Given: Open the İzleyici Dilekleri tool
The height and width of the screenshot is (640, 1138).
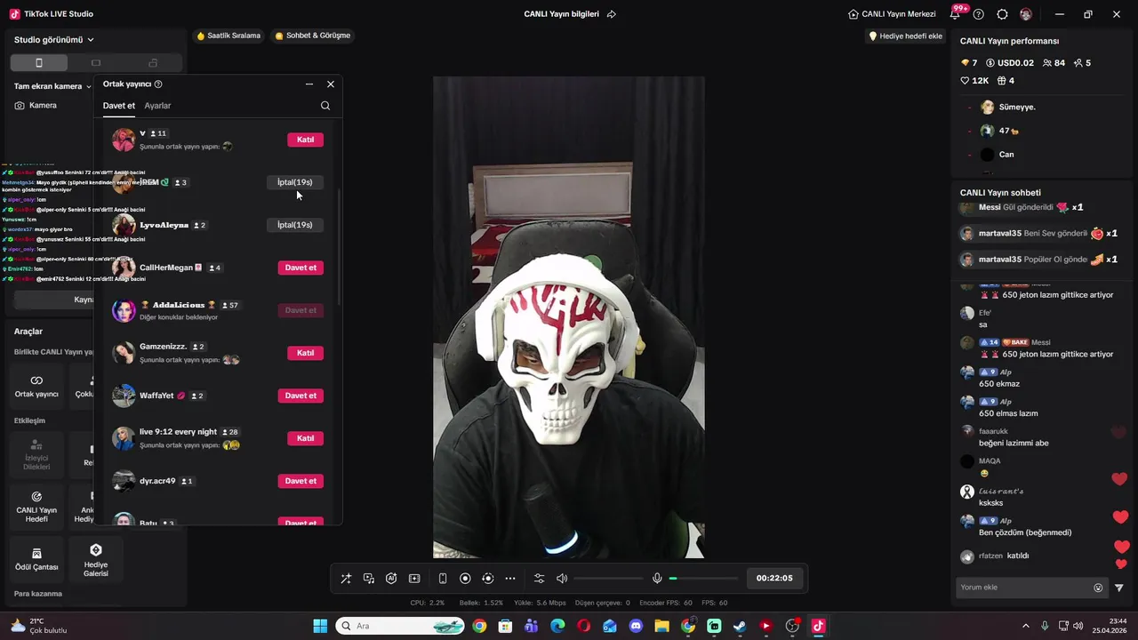Looking at the screenshot, I should tap(36, 453).
